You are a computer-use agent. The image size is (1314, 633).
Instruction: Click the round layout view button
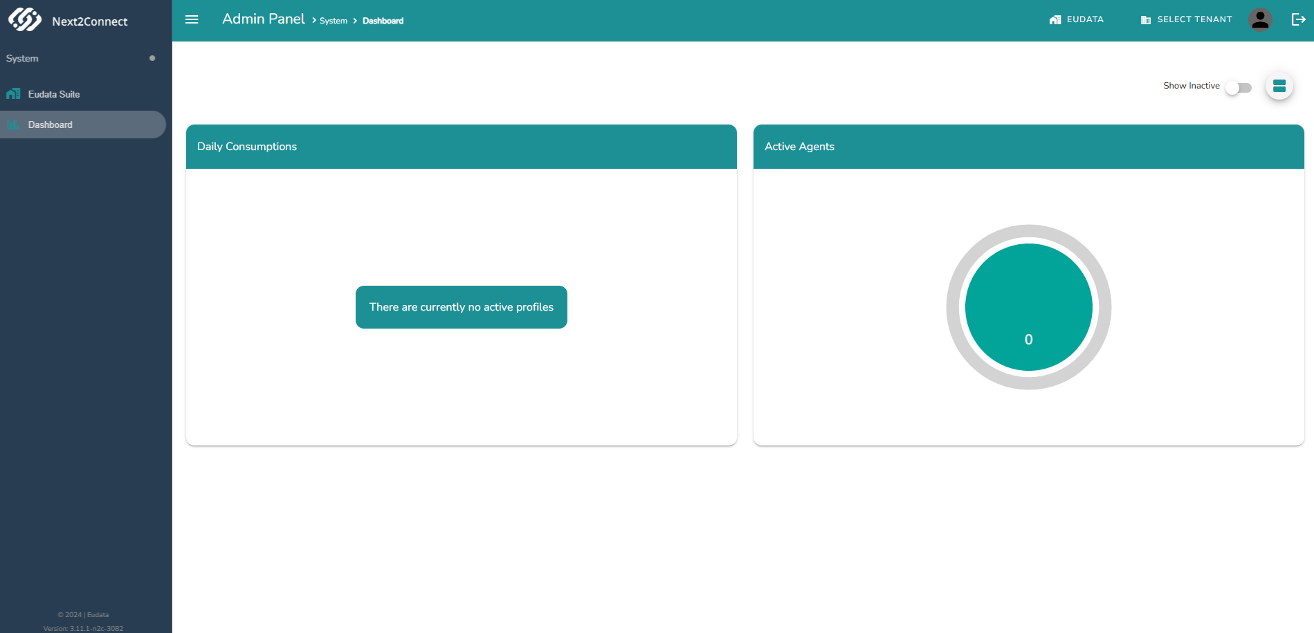[x=1279, y=86]
